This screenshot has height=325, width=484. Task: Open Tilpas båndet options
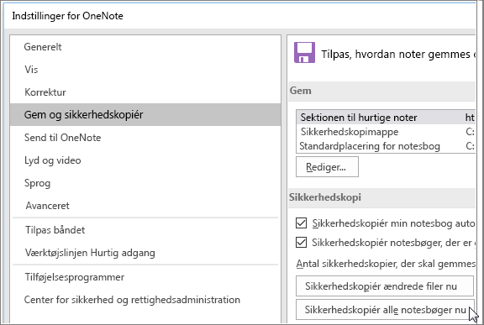(145, 230)
